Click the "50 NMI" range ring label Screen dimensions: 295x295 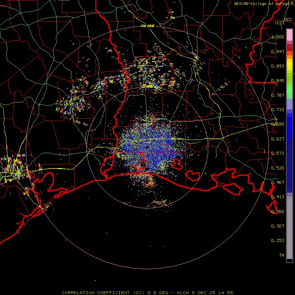pyautogui.click(x=147, y=87)
